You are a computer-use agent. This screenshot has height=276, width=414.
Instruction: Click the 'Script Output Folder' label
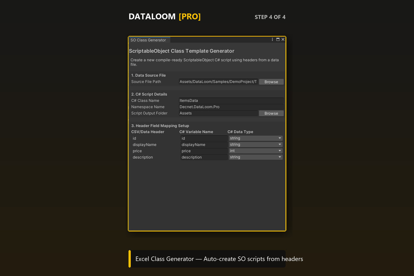(149, 113)
